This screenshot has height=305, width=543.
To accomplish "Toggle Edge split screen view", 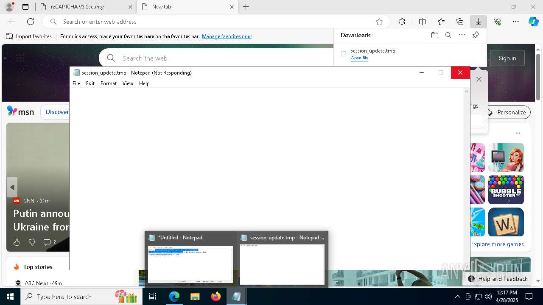I will tap(422, 22).
